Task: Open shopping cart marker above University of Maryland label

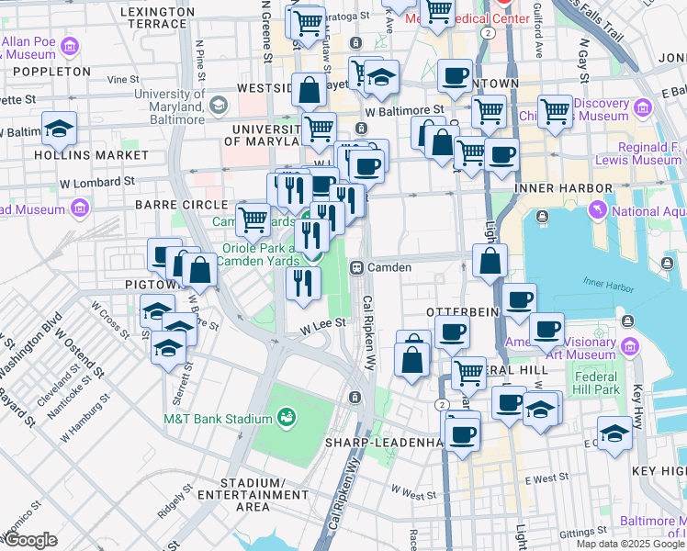Action: click(320, 129)
